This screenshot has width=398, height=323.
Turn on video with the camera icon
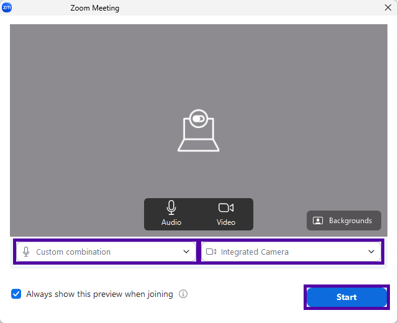tap(226, 208)
